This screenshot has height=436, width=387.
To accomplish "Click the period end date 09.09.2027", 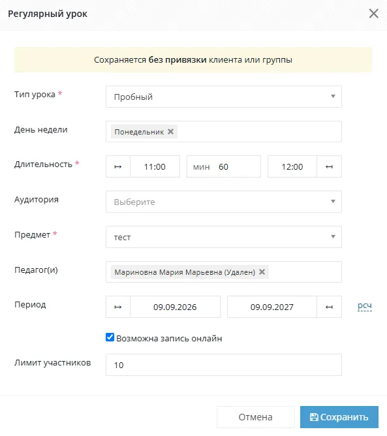I will click(272, 307).
